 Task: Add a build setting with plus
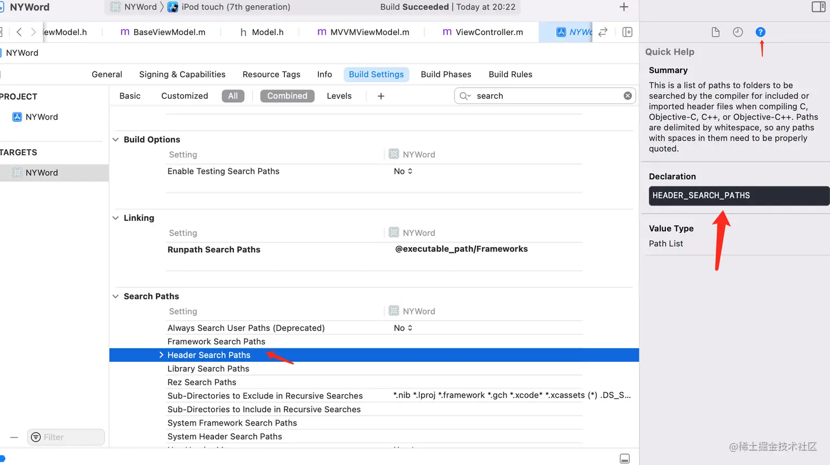click(x=381, y=96)
